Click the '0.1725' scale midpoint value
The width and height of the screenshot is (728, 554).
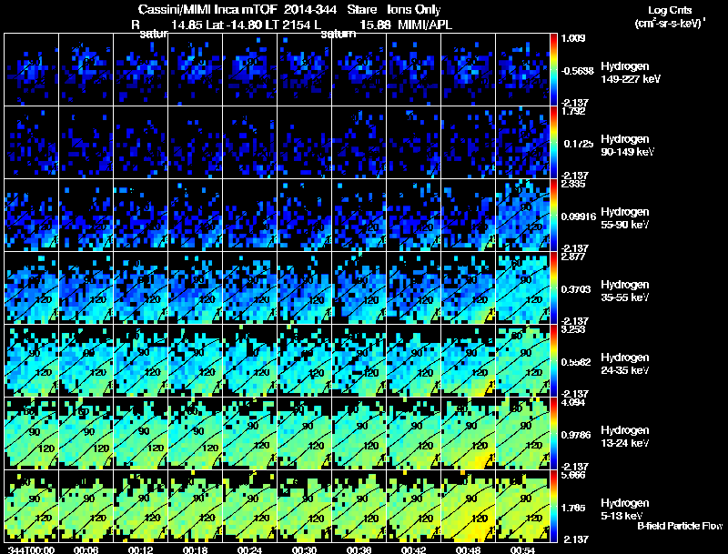pyautogui.click(x=579, y=144)
